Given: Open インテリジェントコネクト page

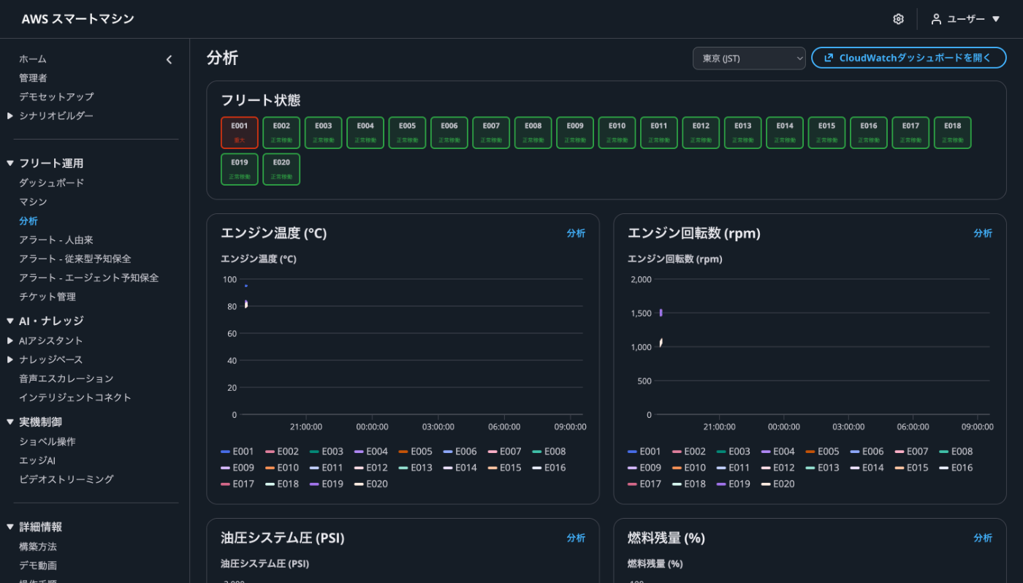Looking at the screenshot, I should point(75,397).
